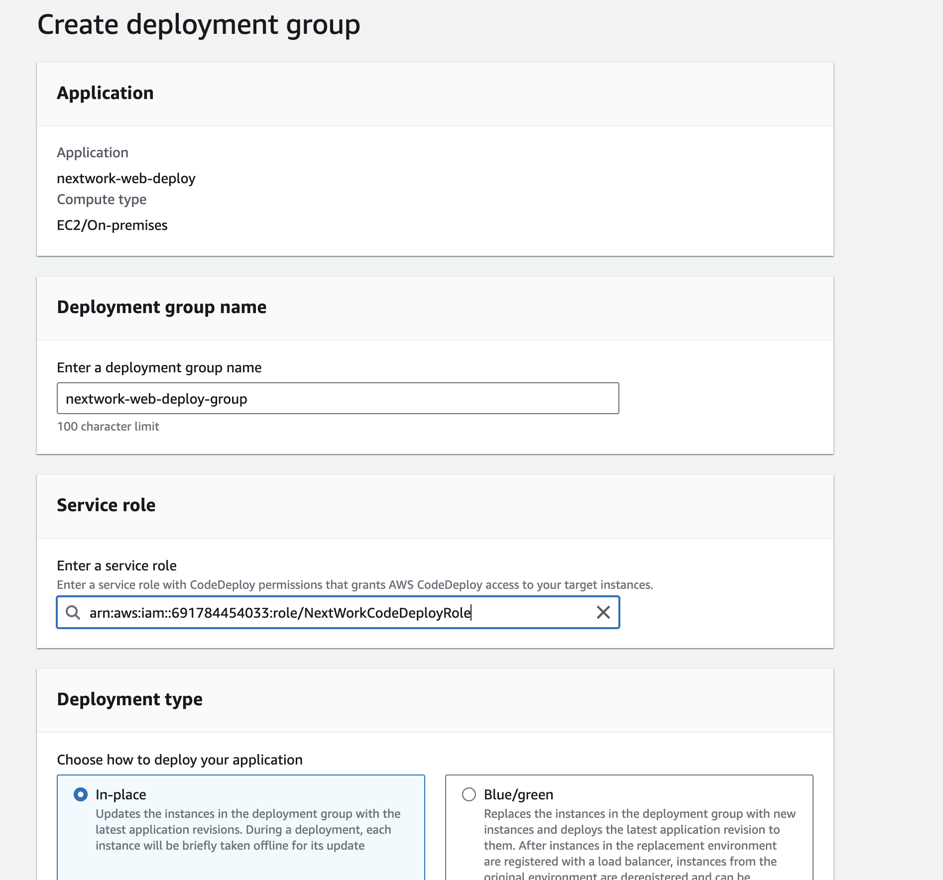Image resolution: width=943 pixels, height=880 pixels.
Task: Clear the service role input with X icon
Action: [603, 612]
